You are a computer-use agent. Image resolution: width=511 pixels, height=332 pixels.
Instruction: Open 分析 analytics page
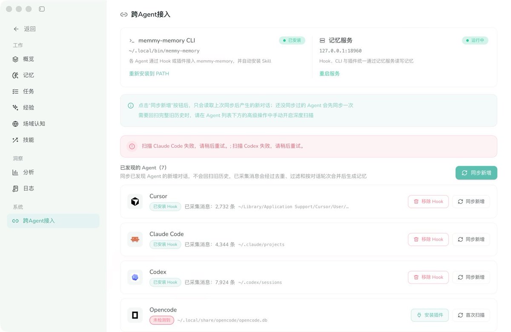click(53, 172)
